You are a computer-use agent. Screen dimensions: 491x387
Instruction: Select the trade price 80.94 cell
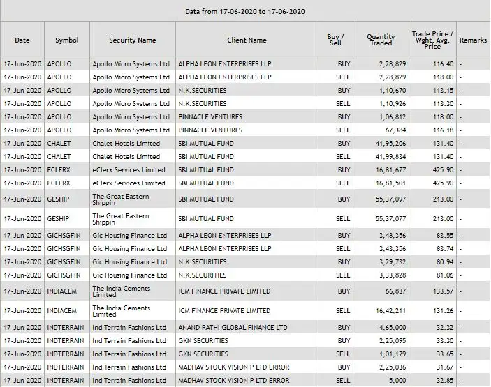click(444, 261)
